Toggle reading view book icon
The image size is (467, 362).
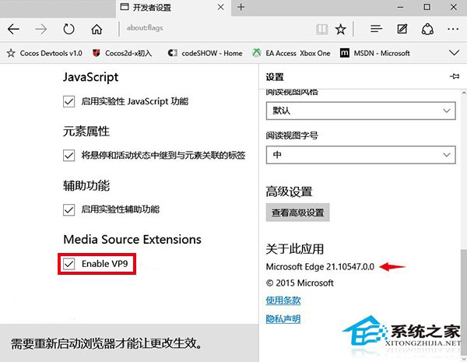(322, 30)
